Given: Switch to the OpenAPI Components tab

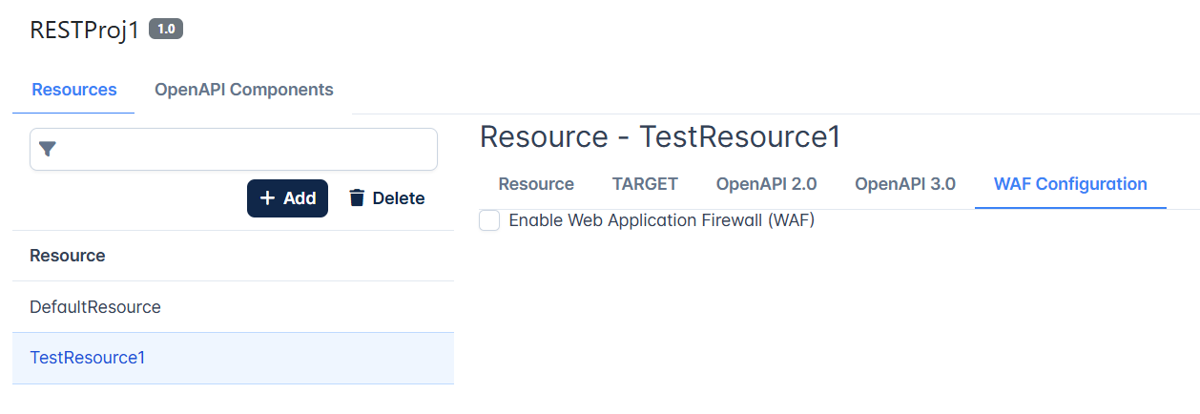Looking at the screenshot, I should click(244, 90).
